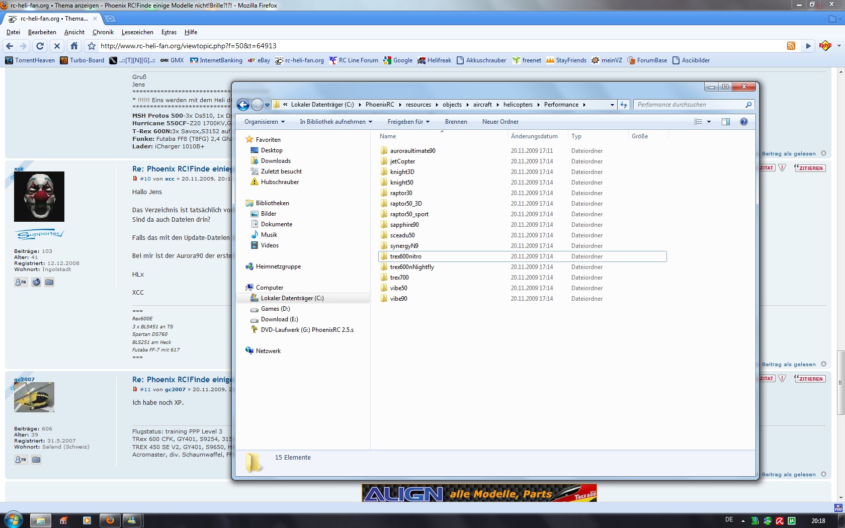
Task: Click Brennen toolbar button
Action: pyautogui.click(x=456, y=122)
